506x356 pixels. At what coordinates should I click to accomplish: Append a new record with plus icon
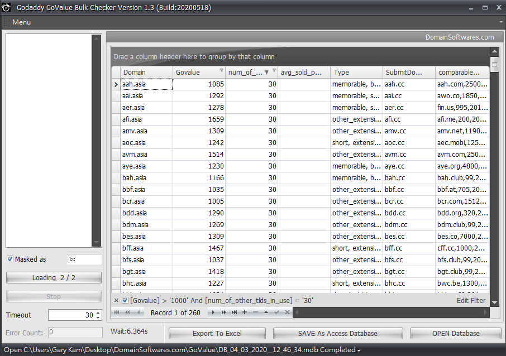point(245,312)
